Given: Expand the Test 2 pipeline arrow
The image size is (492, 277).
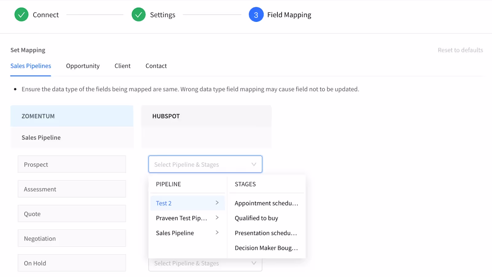Looking at the screenshot, I should [217, 203].
